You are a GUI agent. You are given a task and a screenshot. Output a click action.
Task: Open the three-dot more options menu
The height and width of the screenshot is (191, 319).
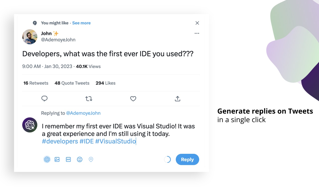(x=197, y=33)
